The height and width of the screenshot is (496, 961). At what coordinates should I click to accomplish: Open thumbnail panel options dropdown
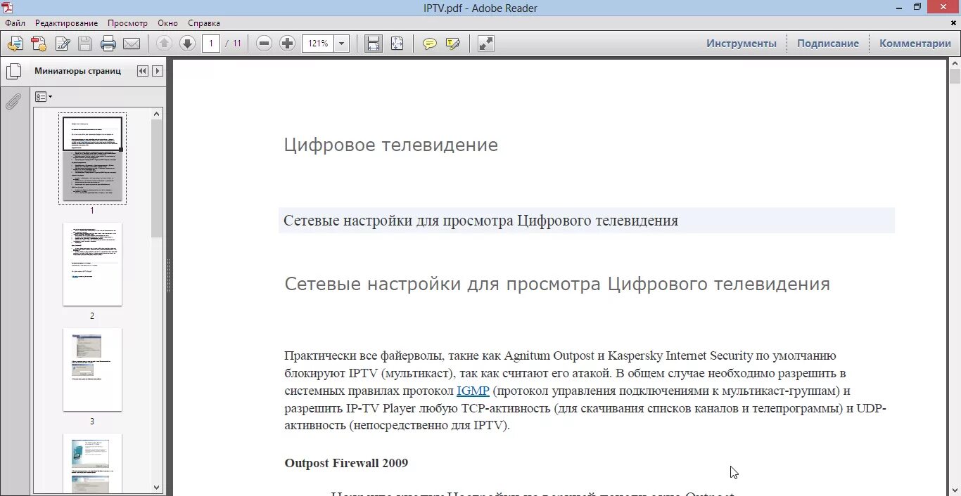pos(44,97)
